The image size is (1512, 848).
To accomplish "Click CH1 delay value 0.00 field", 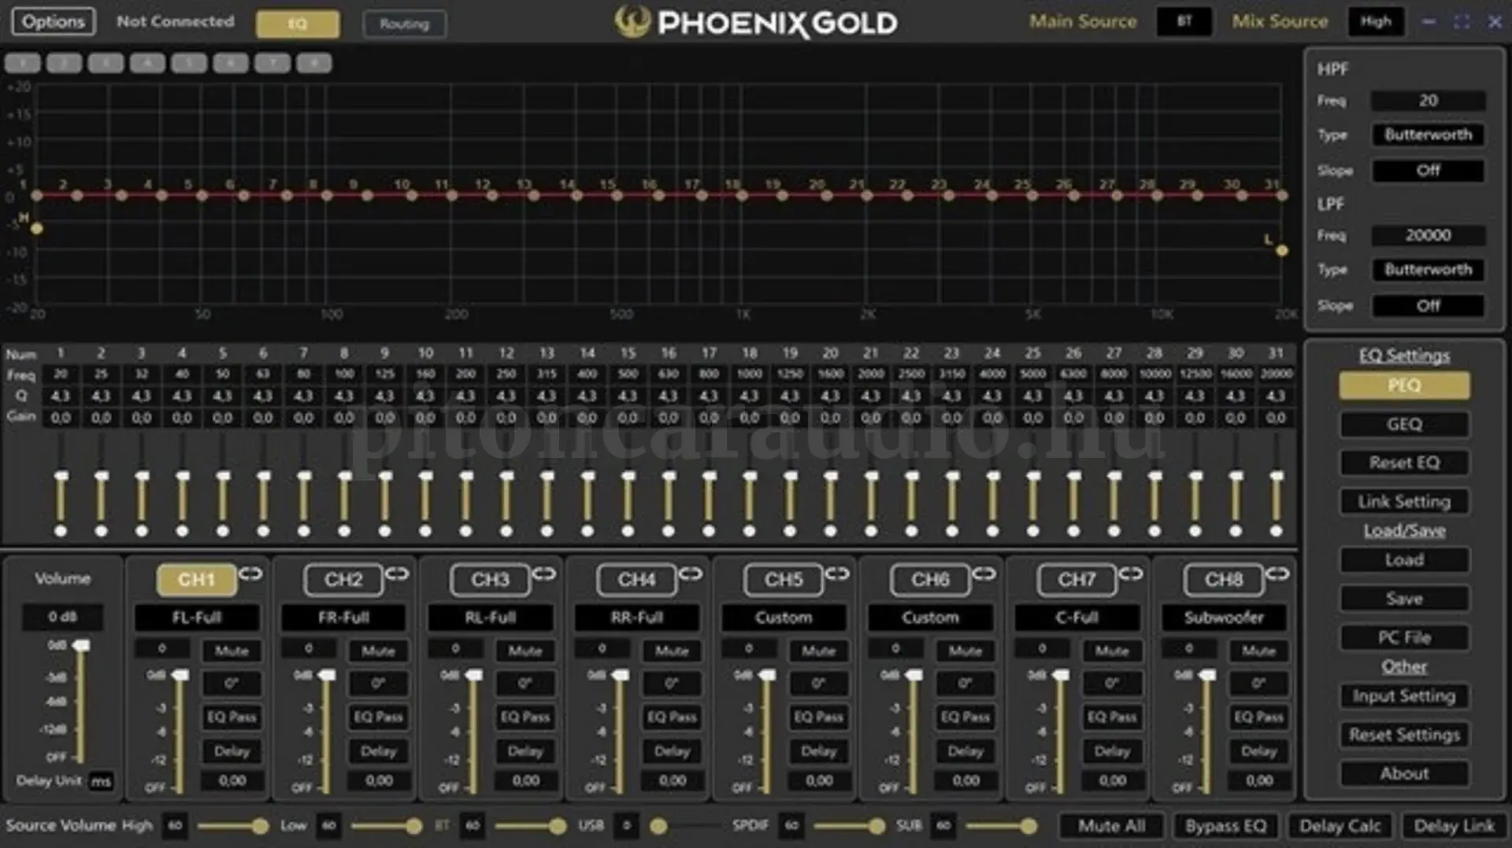I will 232,781.
